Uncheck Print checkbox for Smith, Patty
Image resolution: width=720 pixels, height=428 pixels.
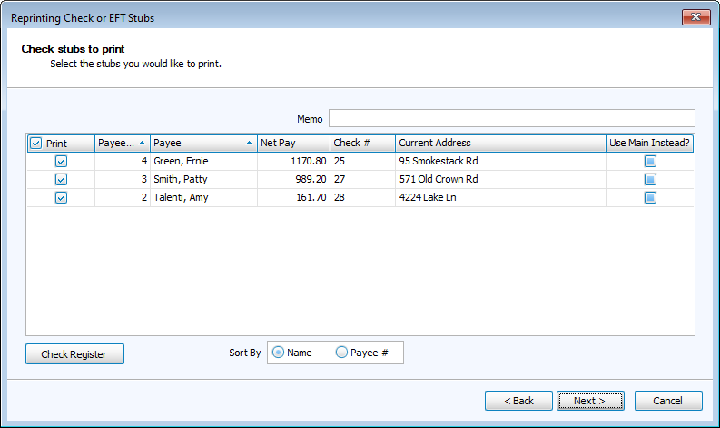(61, 179)
